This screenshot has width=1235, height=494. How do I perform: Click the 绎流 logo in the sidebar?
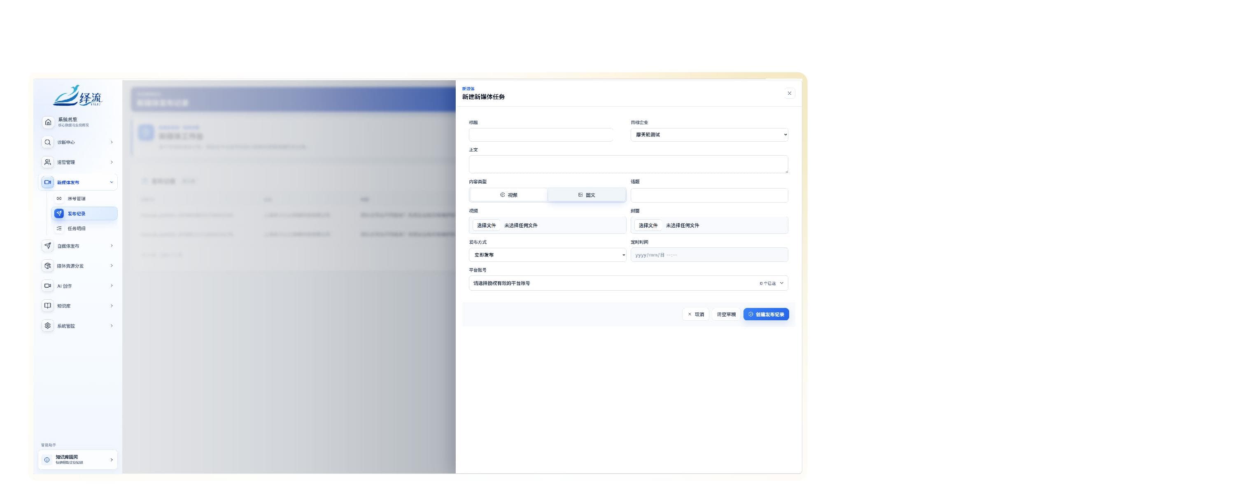78,96
